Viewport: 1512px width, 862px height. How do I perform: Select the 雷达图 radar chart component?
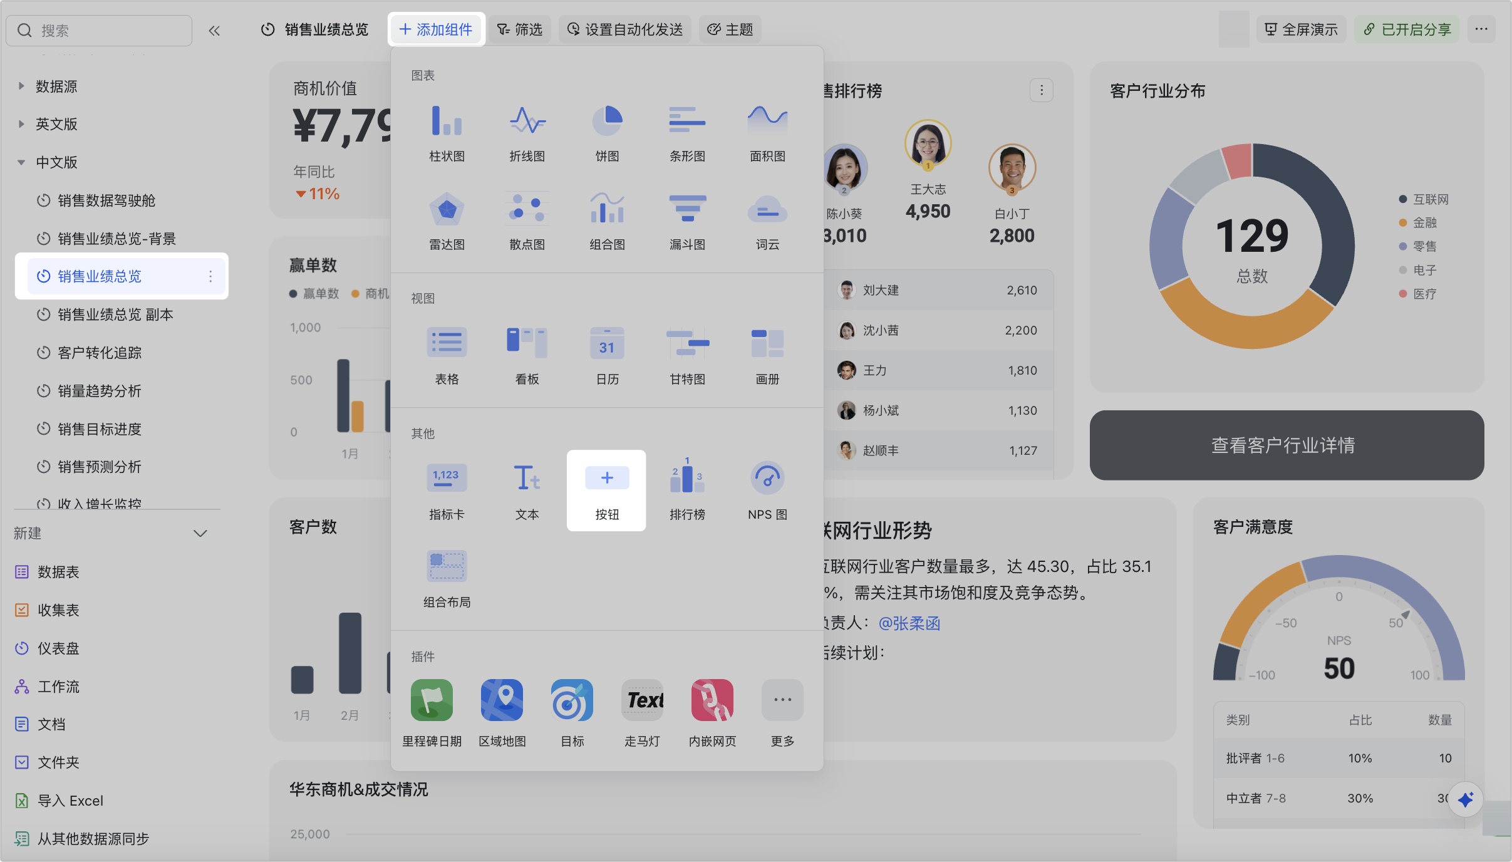tap(447, 222)
